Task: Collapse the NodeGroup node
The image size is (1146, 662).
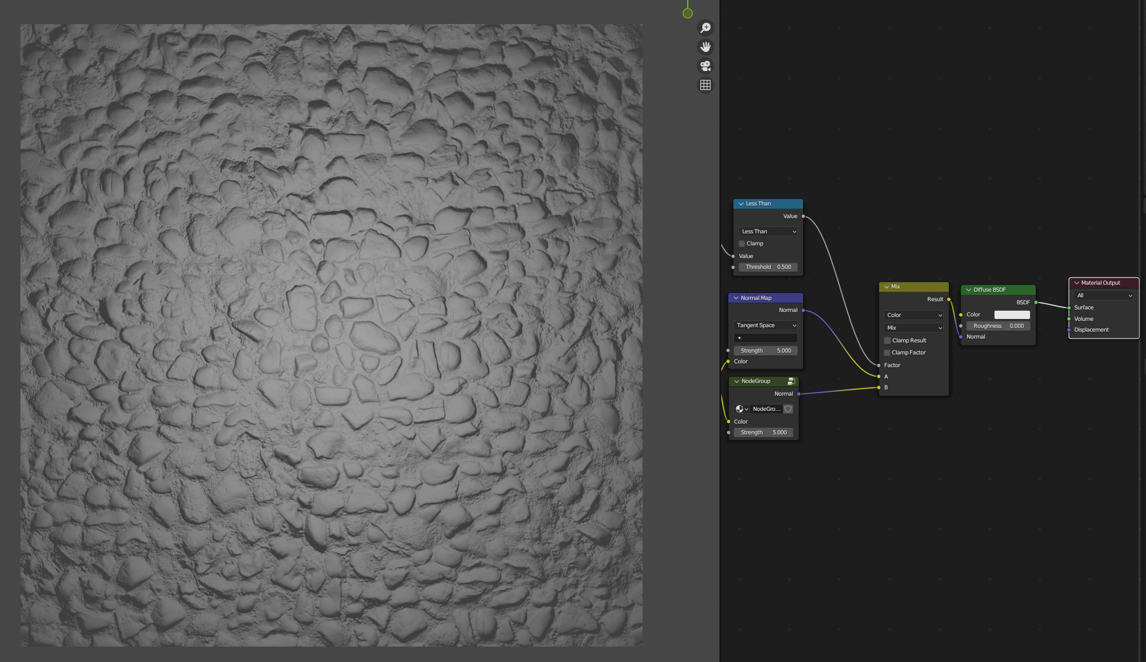Action: (x=736, y=381)
